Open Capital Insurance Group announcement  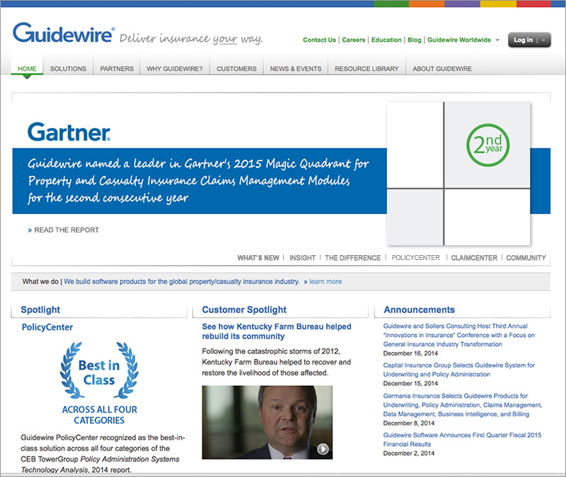point(458,370)
